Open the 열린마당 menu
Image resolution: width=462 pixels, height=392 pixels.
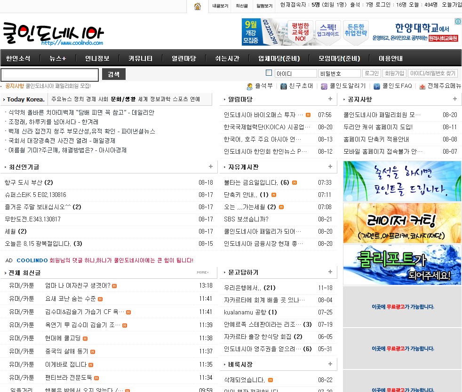[x=184, y=58]
